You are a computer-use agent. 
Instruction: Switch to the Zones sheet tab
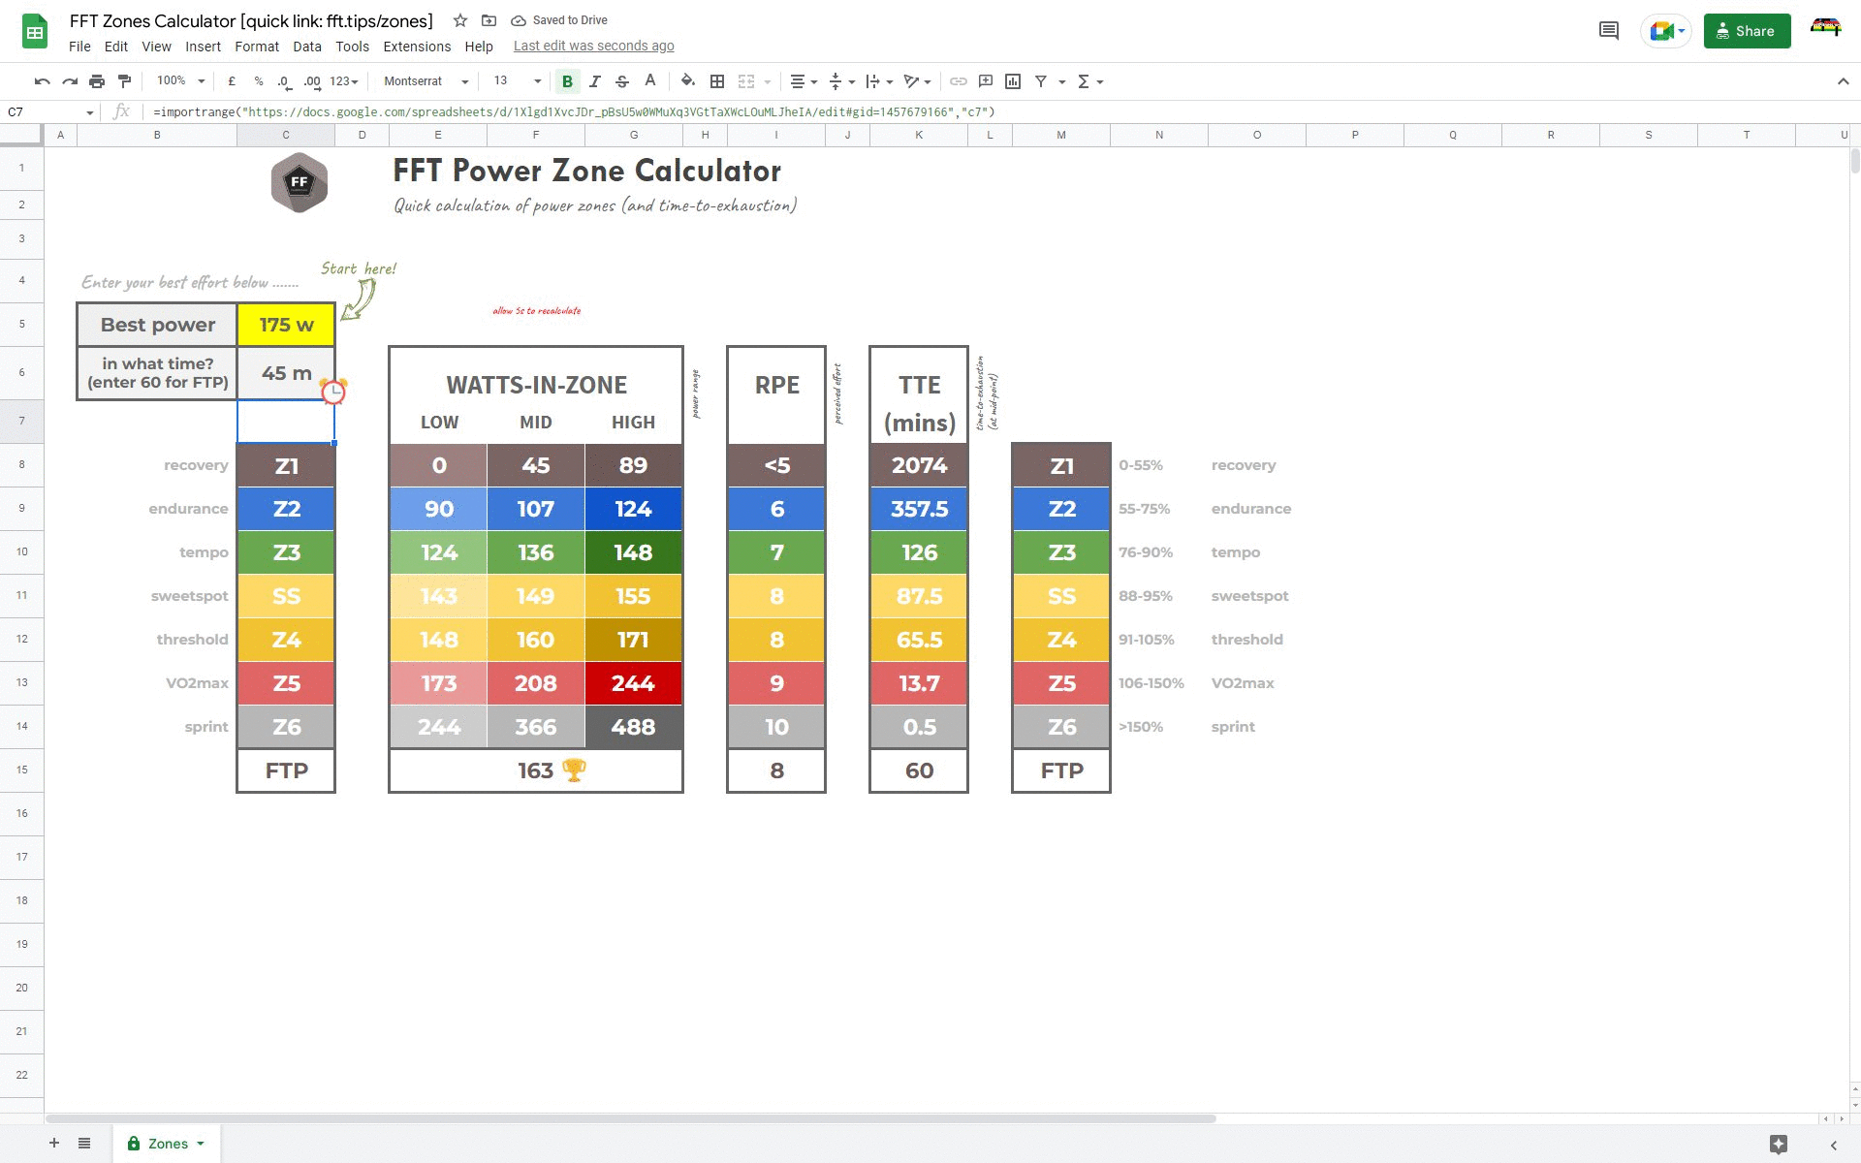point(168,1144)
